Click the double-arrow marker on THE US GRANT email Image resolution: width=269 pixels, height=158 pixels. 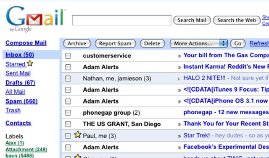[179, 124]
